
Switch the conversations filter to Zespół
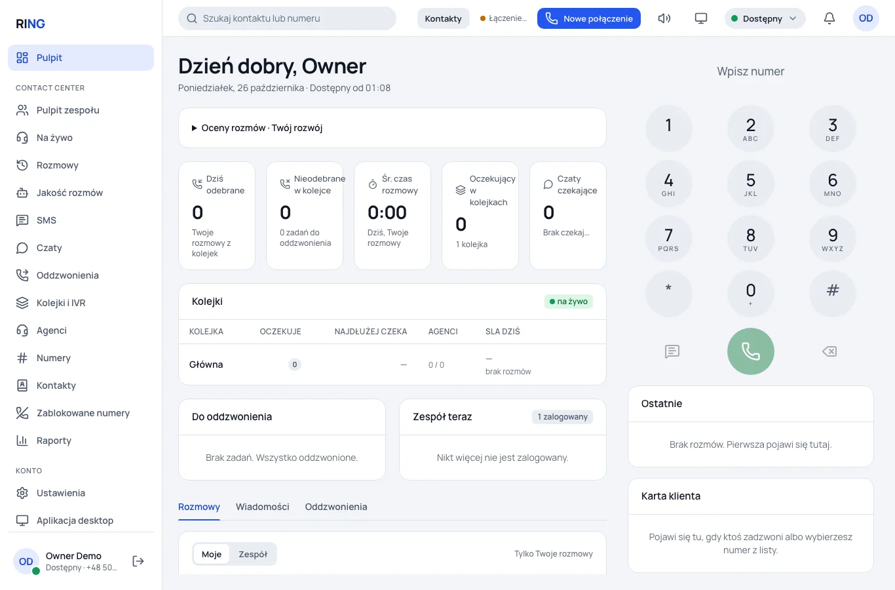tap(253, 554)
